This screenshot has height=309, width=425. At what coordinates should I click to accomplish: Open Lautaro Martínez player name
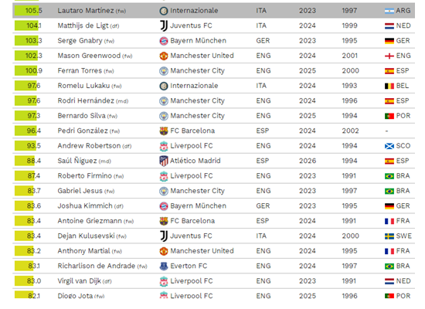click(x=86, y=11)
